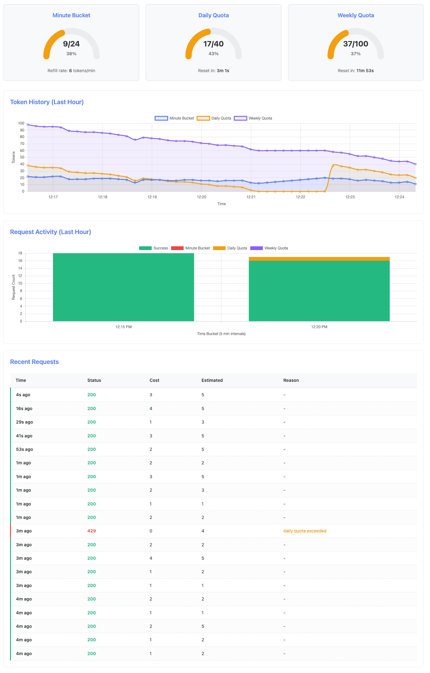Click the "daily quota exceeded" reason text

(x=305, y=531)
